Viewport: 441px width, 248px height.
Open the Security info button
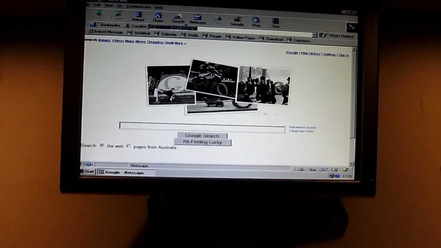237,21
